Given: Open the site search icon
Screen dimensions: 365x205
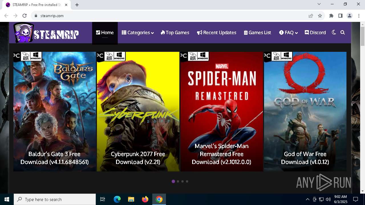Looking at the screenshot, I should (343, 32).
